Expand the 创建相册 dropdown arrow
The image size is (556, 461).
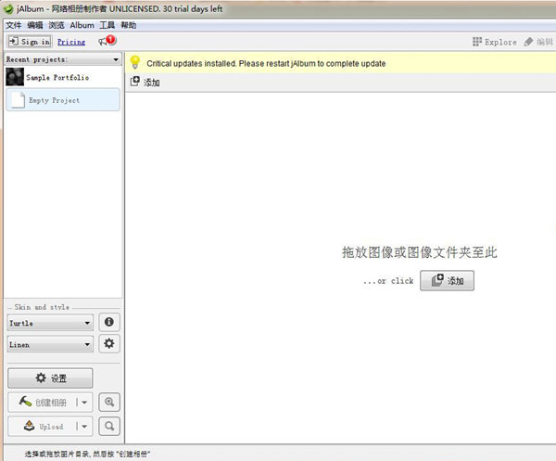tap(84, 403)
